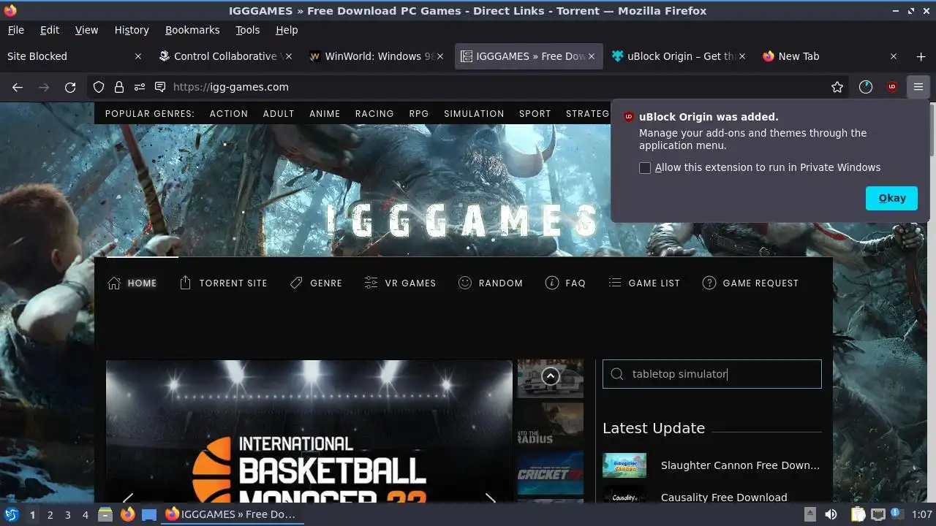The width and height of the screenshot is (936, 526).
Task: Switch to the New Tab tab
Action: (x=829, y=56)
